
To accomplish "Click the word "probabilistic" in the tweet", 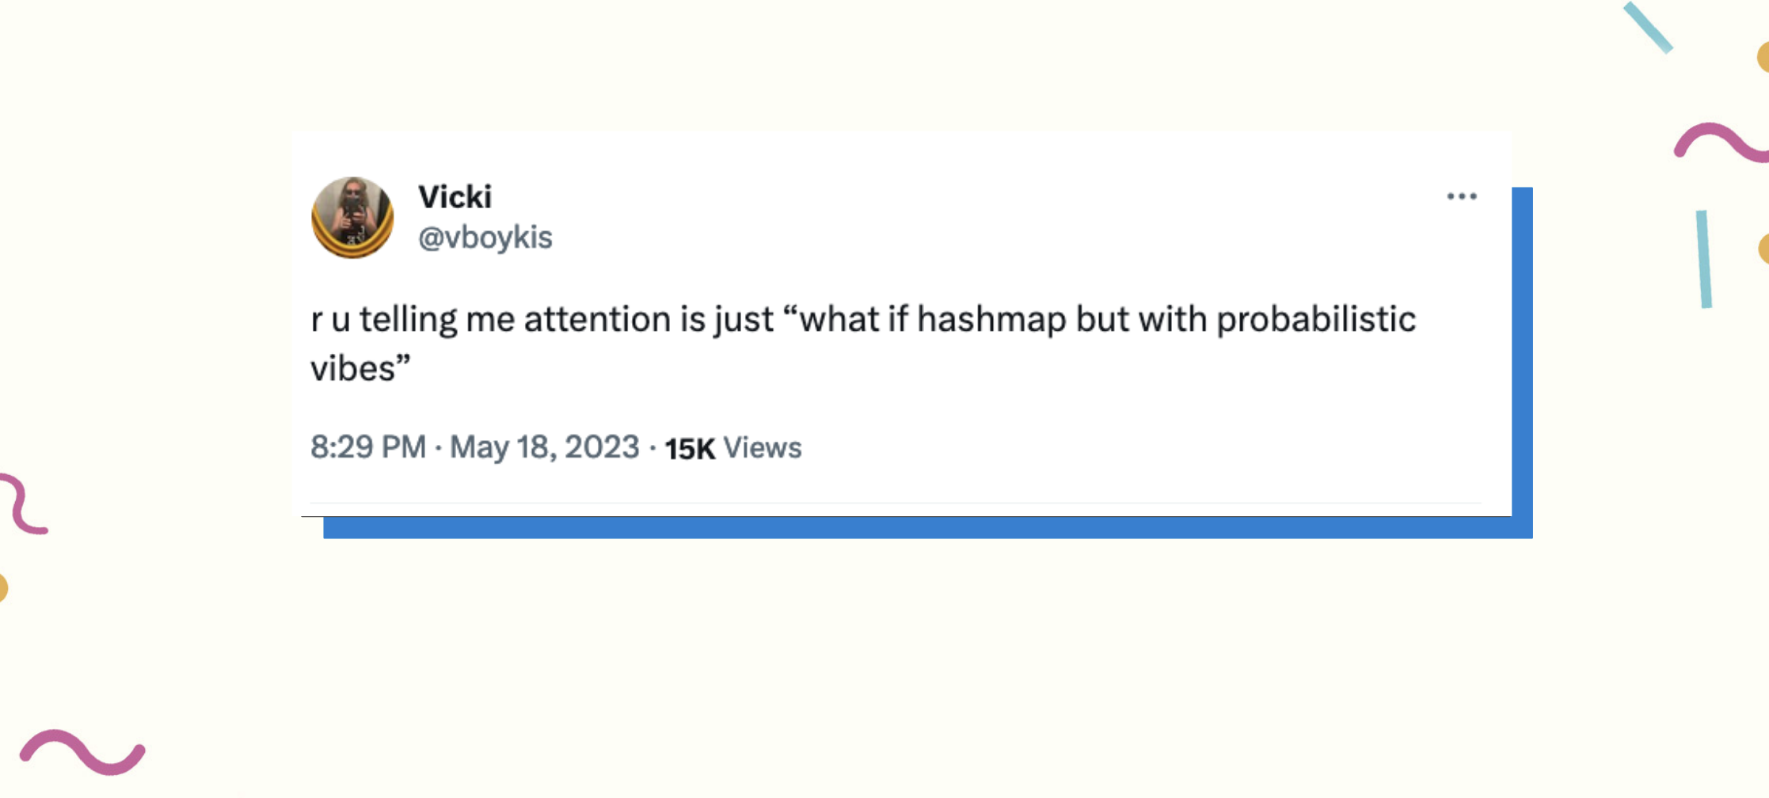I will coord(1316,319).
